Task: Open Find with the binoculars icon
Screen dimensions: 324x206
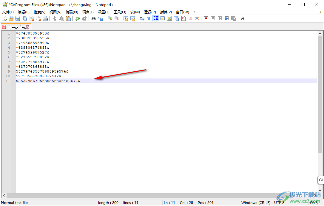Action: 94,18
